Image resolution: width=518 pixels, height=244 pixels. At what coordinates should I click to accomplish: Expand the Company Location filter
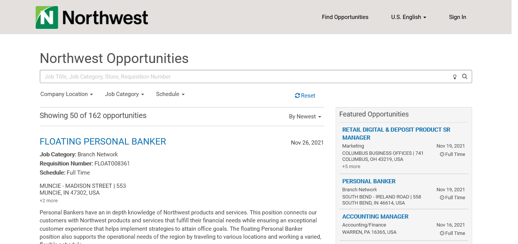coord(66,94)
